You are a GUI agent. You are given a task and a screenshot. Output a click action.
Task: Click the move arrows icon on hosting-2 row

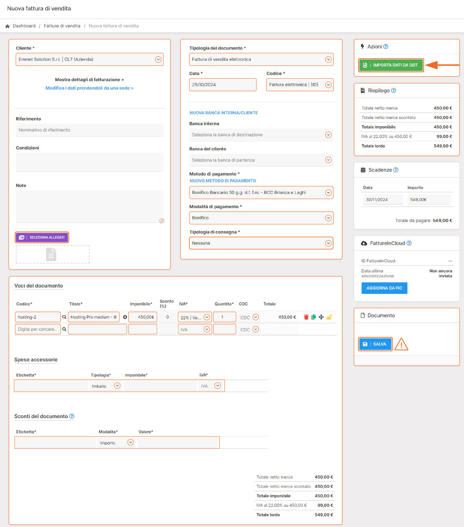pyautogui.click(x=321, y=317)
